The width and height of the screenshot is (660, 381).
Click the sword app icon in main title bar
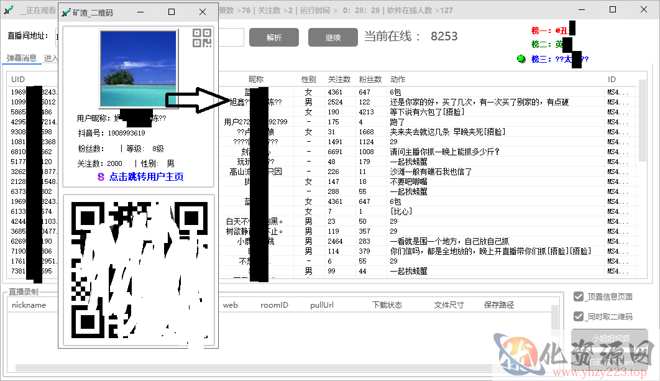point(9,10)
